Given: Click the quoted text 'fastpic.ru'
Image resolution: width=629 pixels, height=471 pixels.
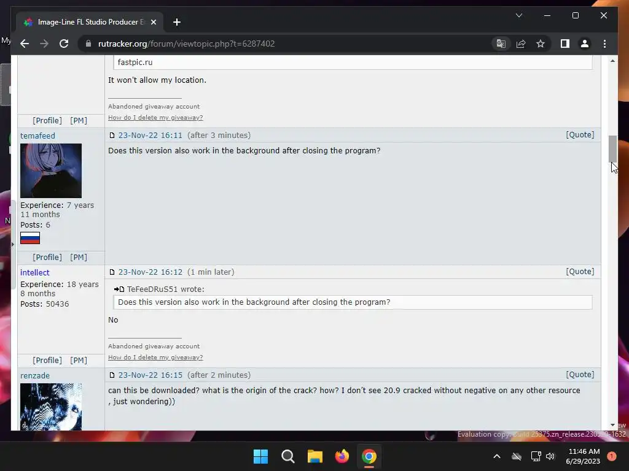Looking at the screenshot, I should coord(135,63).
